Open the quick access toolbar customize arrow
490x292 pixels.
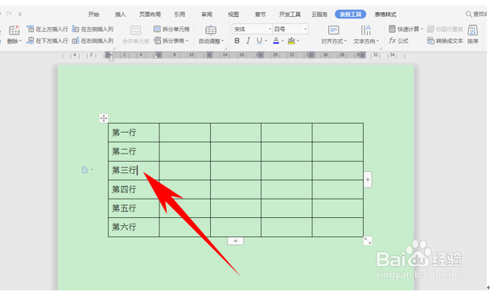pos(20,14)
